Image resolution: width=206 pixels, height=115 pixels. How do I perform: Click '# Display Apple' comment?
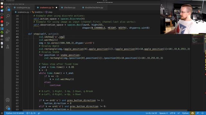tap(49, 46)
